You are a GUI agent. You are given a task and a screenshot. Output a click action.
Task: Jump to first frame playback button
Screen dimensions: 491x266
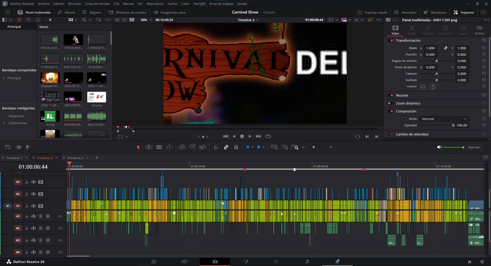225,136
